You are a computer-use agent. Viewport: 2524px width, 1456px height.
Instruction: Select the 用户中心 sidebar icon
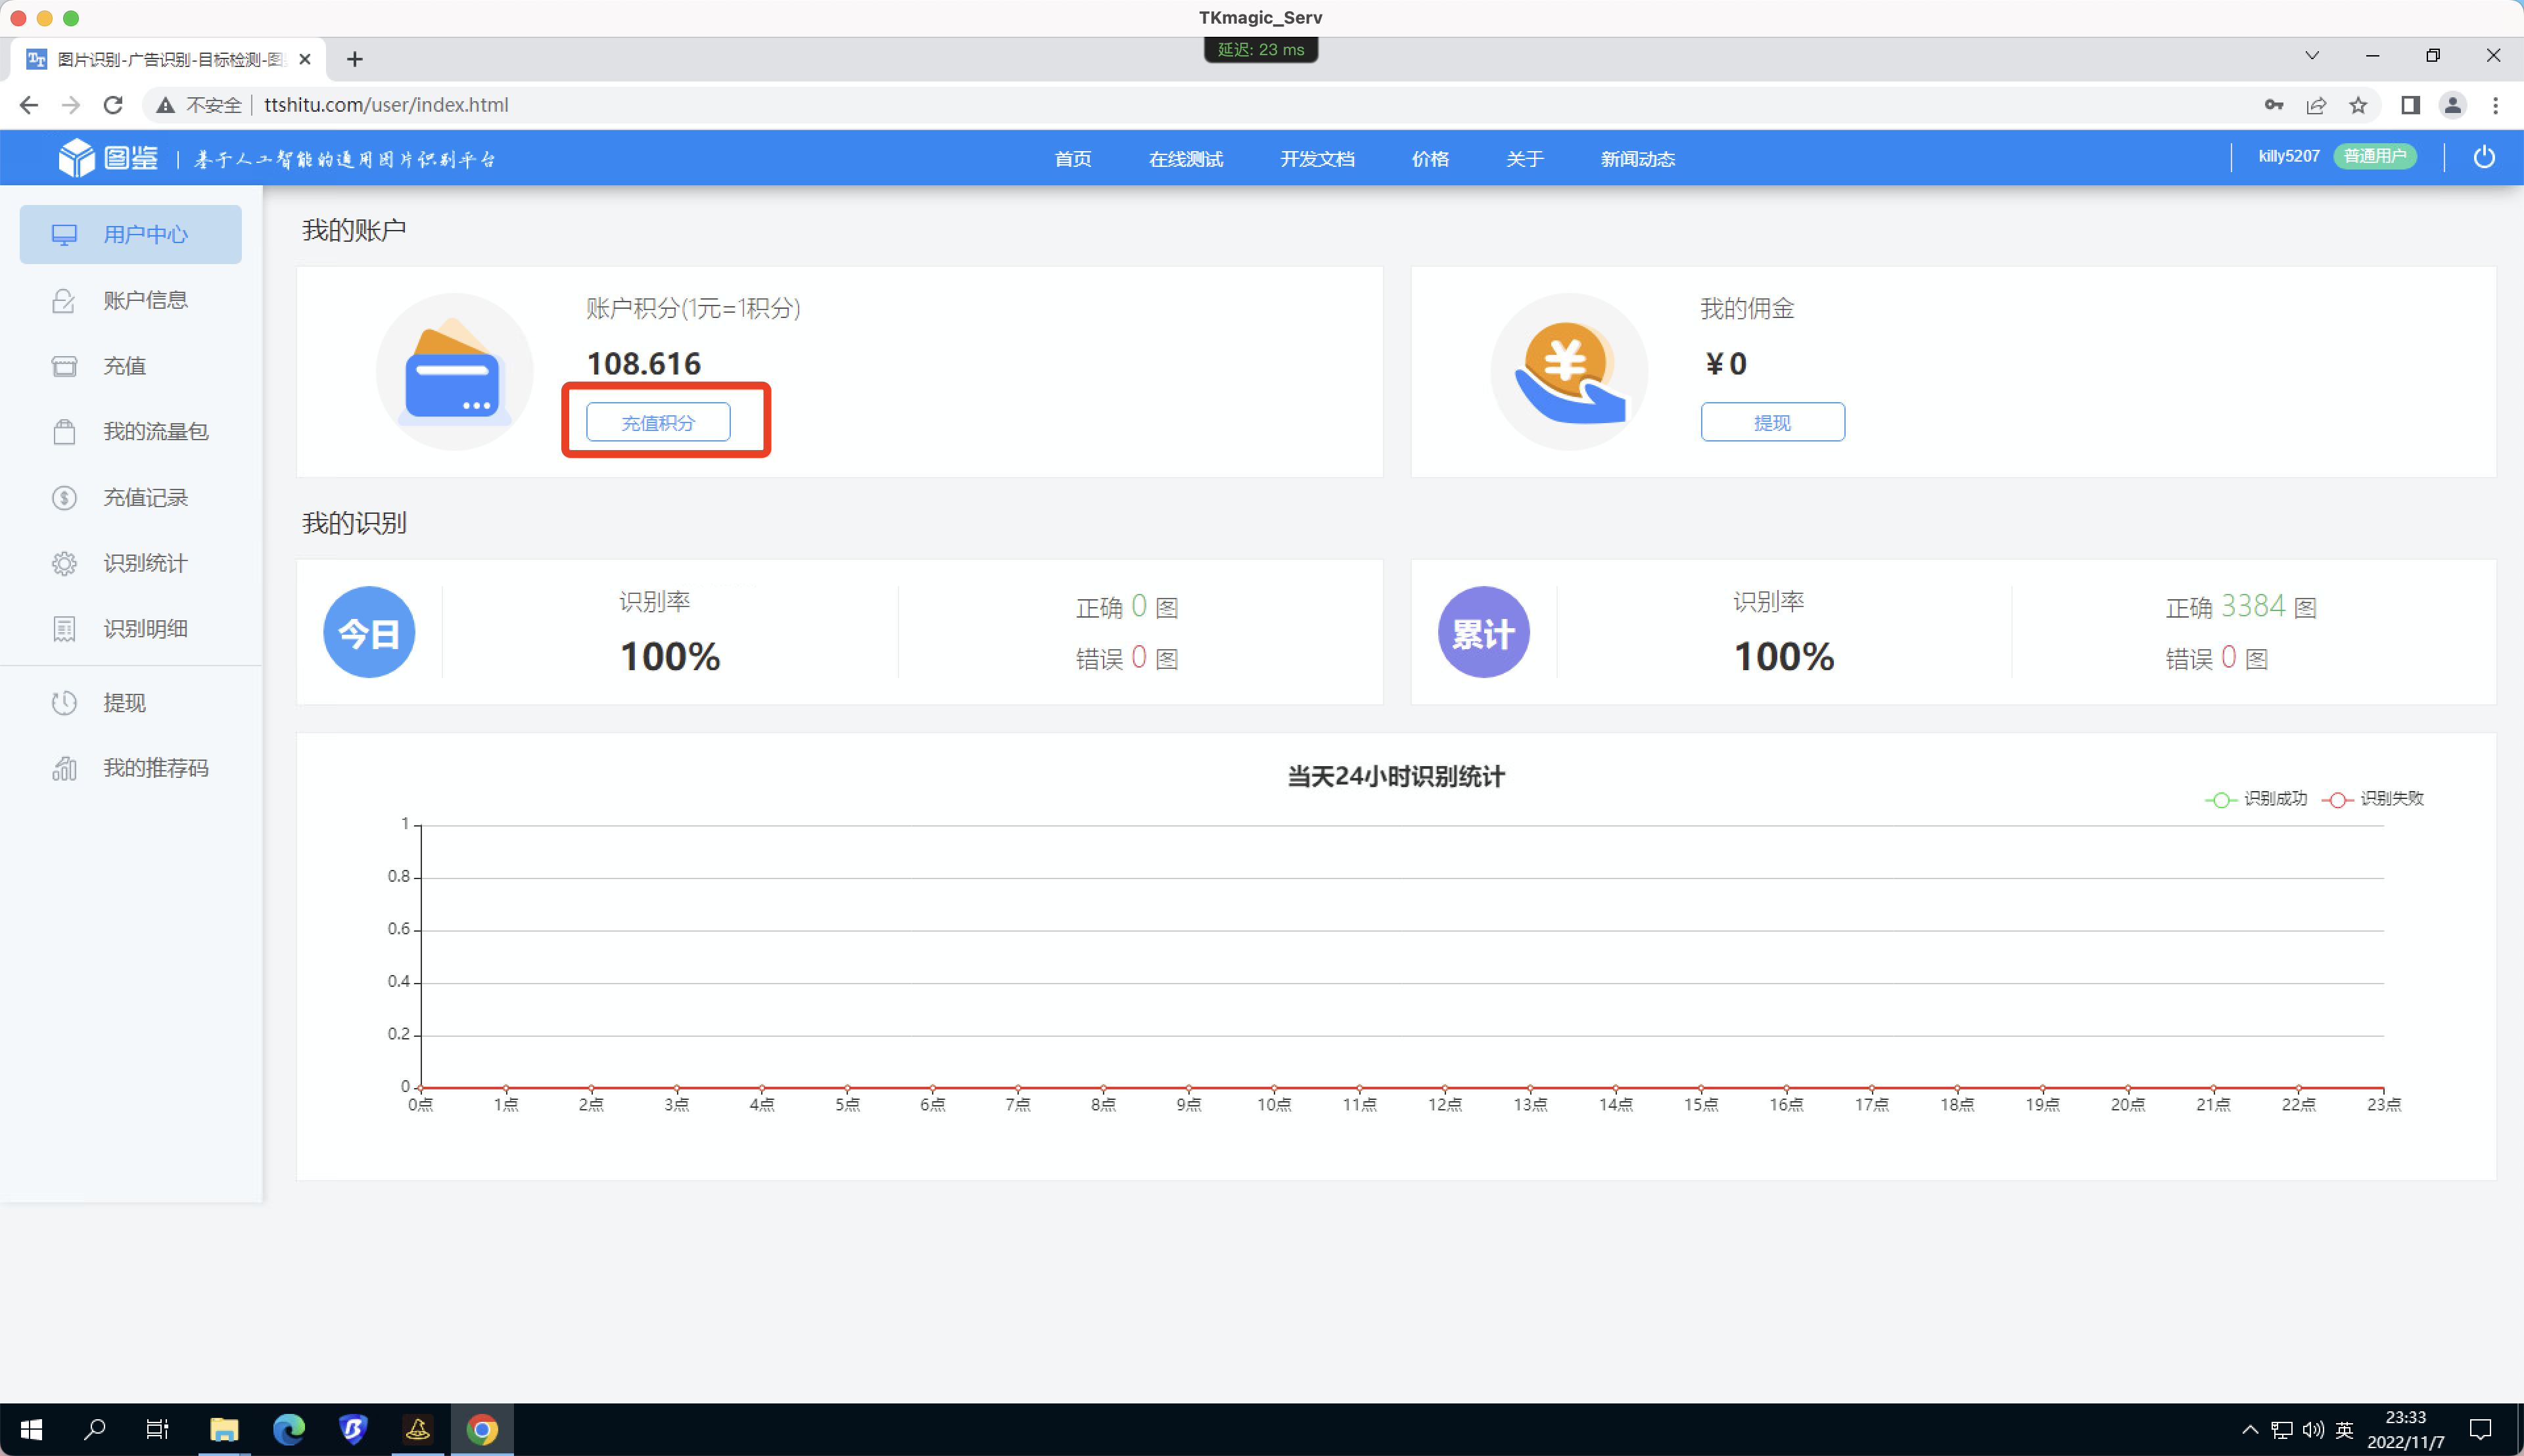(x=63, y=234)
